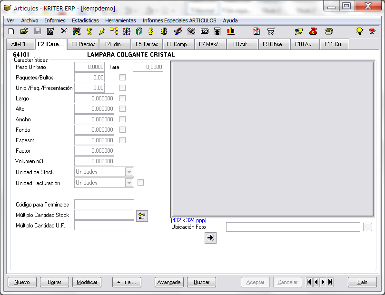Enable the checkbox beside the Largo field
Image resolution: width=385 pixels, height=295 pixels.
tap(122, 98)
